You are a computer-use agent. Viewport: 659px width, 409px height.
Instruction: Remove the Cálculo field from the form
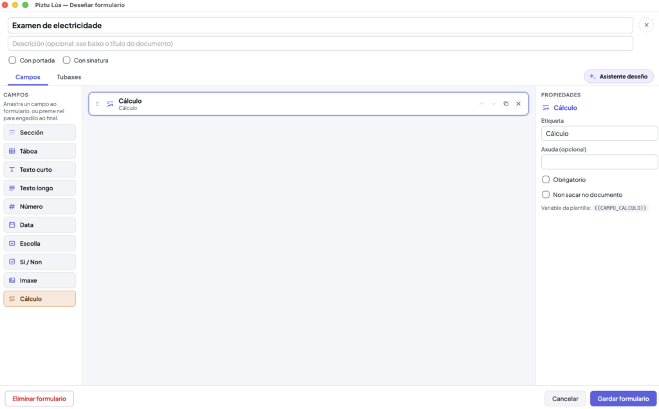518,104
